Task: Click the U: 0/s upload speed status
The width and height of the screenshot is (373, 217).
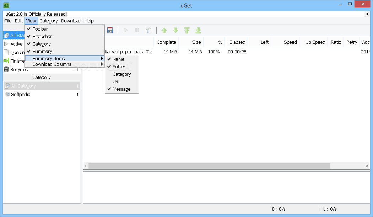Action: (330, 209)
